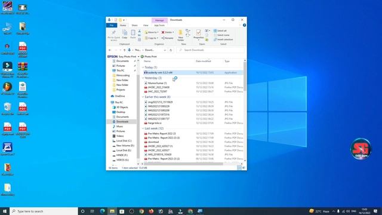
Task: Open Microsoft Edge from taskbar
Action: 102,211
